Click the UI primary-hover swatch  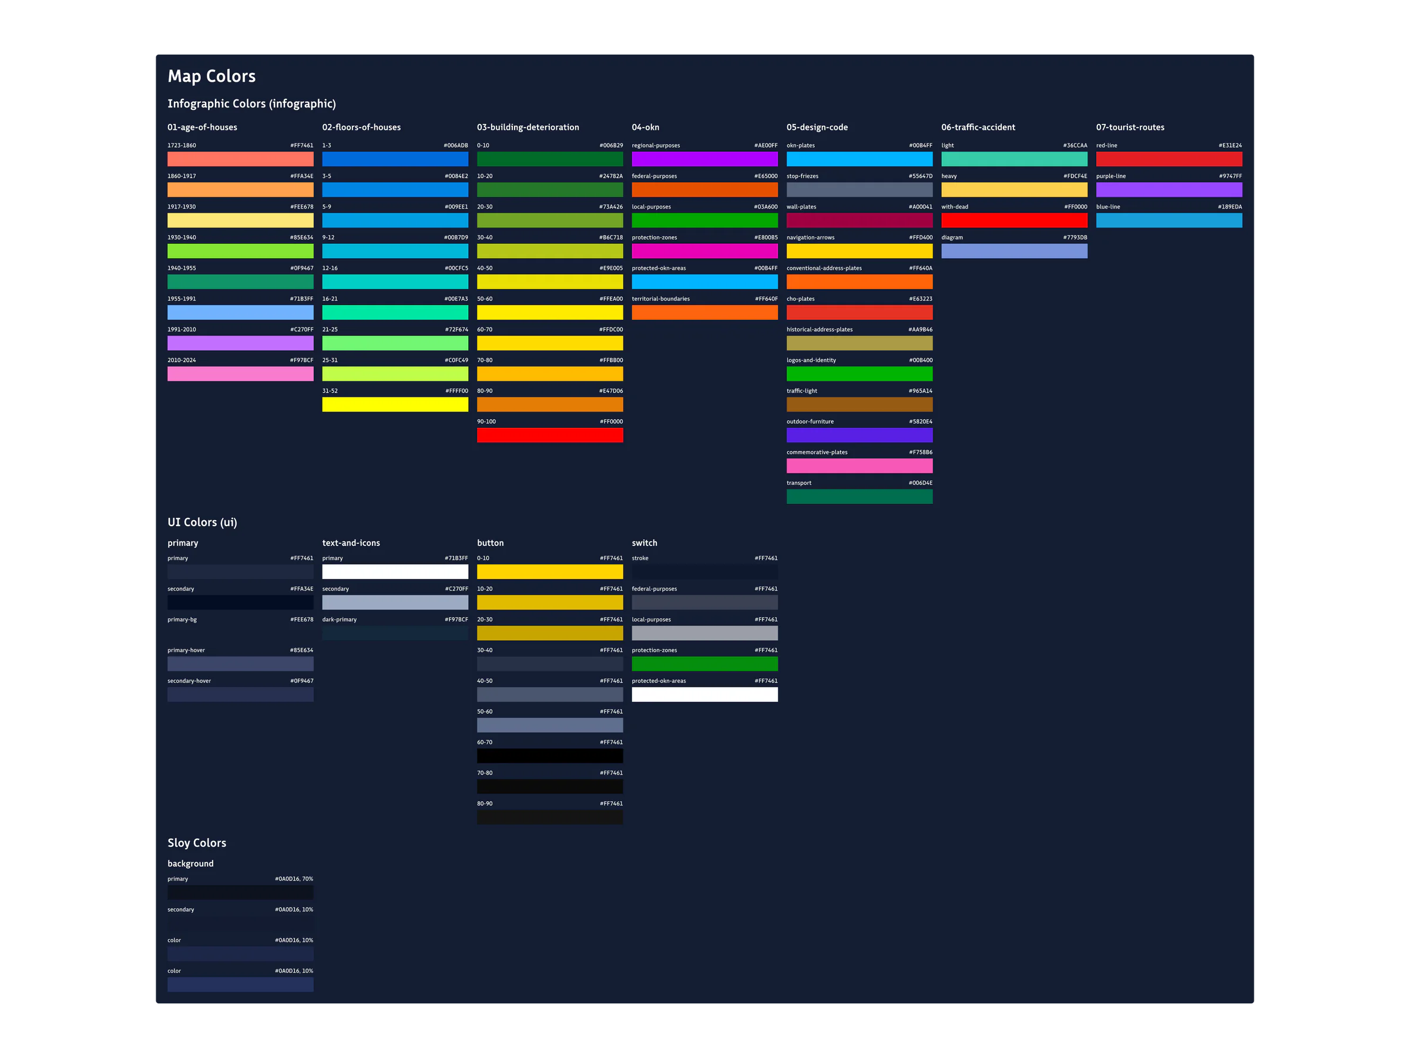pos(240,664)
